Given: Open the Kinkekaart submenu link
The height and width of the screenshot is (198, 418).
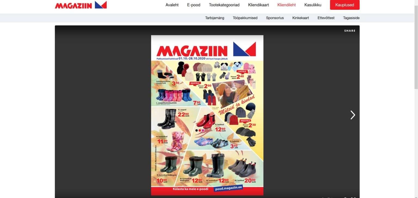Looking at the screenshot, I should pyautogui.click(x=301, y=18).
